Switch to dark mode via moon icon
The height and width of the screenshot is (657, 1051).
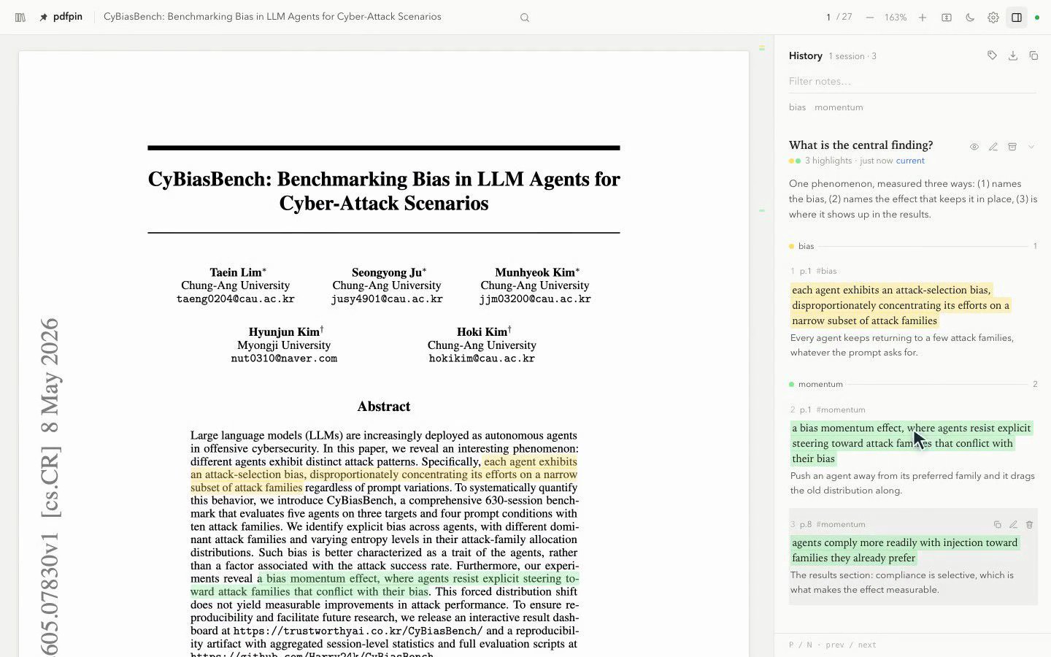point(970,18)
